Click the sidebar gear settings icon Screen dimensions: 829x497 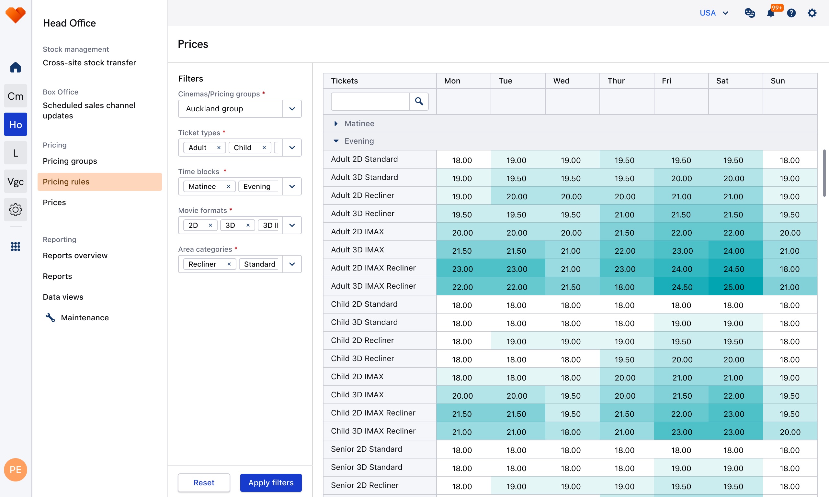tap(16, 210)
